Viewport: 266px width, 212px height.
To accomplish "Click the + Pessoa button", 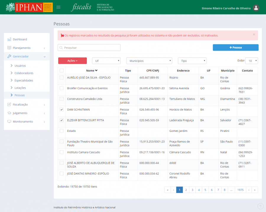I will (x=236, y=47).
